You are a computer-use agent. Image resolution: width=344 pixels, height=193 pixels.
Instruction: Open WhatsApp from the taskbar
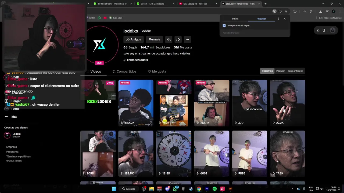tap(175, 189)
